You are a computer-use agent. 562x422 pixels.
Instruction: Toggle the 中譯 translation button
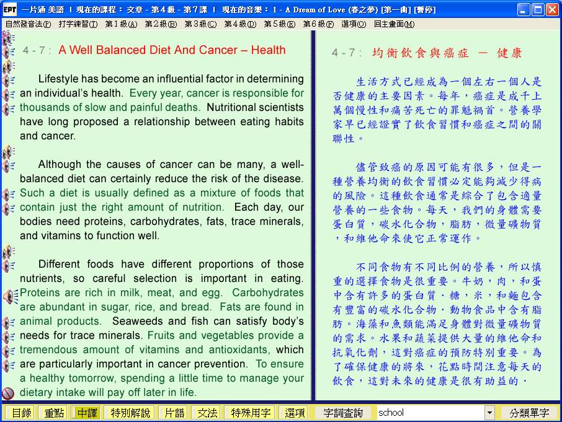click(87, 413)
